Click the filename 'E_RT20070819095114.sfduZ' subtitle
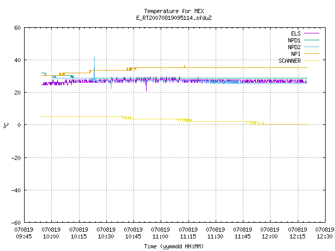Viewport: 335px width, 251px height. (174, 18)
